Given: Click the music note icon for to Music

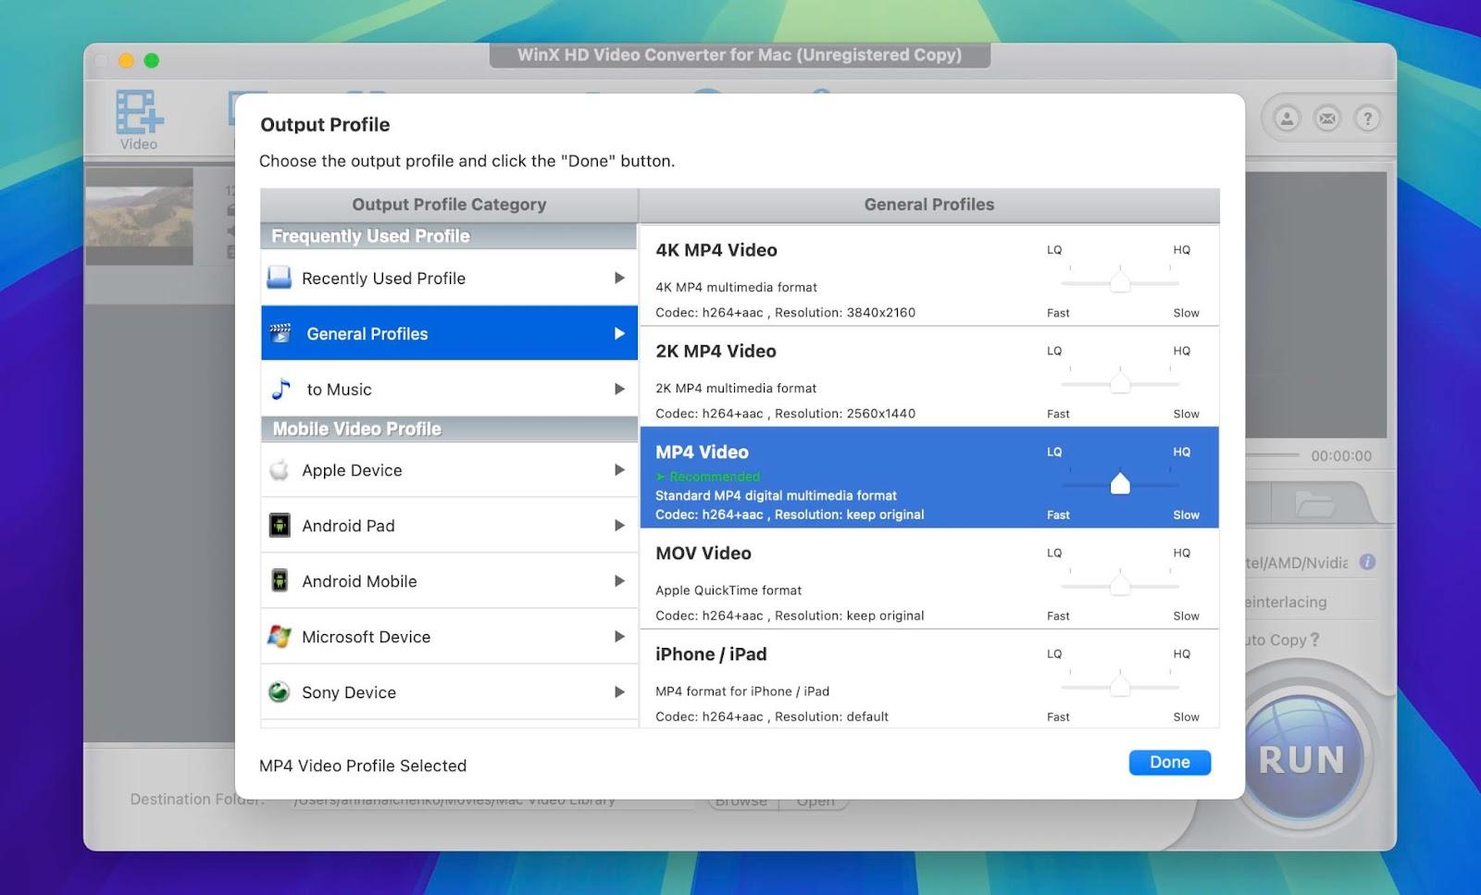Looking at the screenshot, I should tap(281, 389).
